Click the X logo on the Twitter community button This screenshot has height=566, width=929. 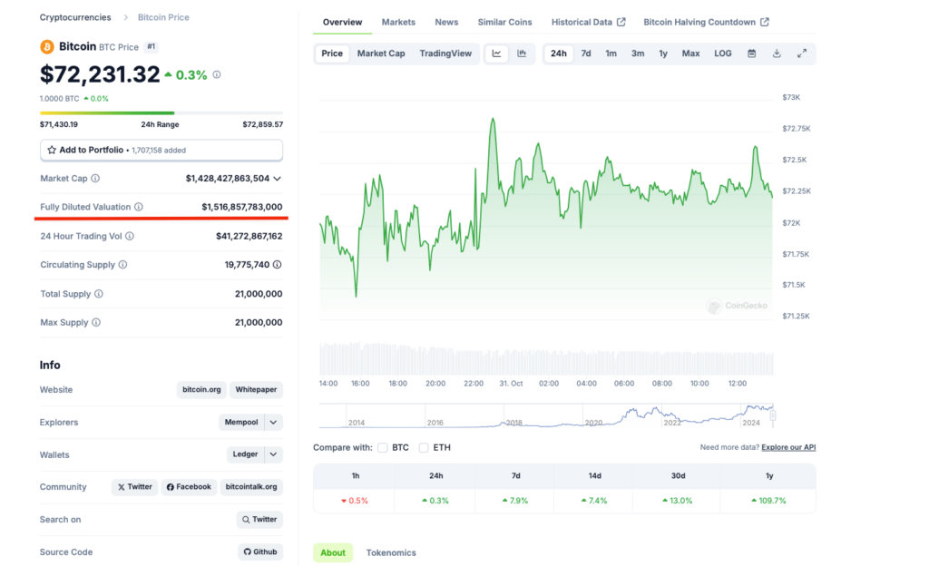coord(121,487)
